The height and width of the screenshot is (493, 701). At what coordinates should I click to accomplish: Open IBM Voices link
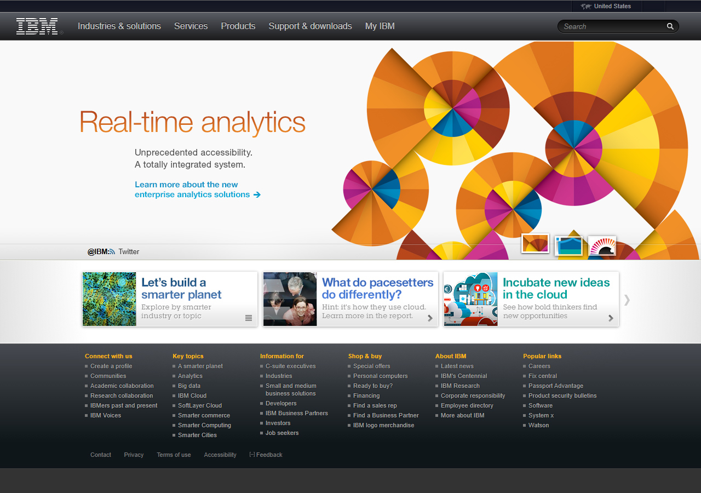106,415
